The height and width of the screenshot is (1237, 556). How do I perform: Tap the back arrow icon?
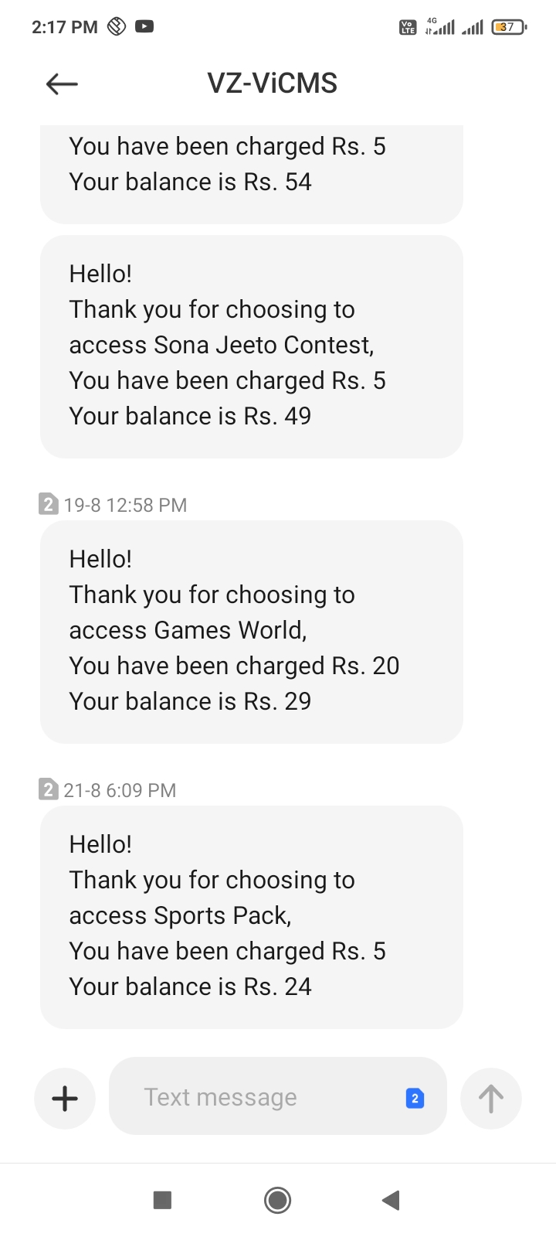click(x=62, y=83)
